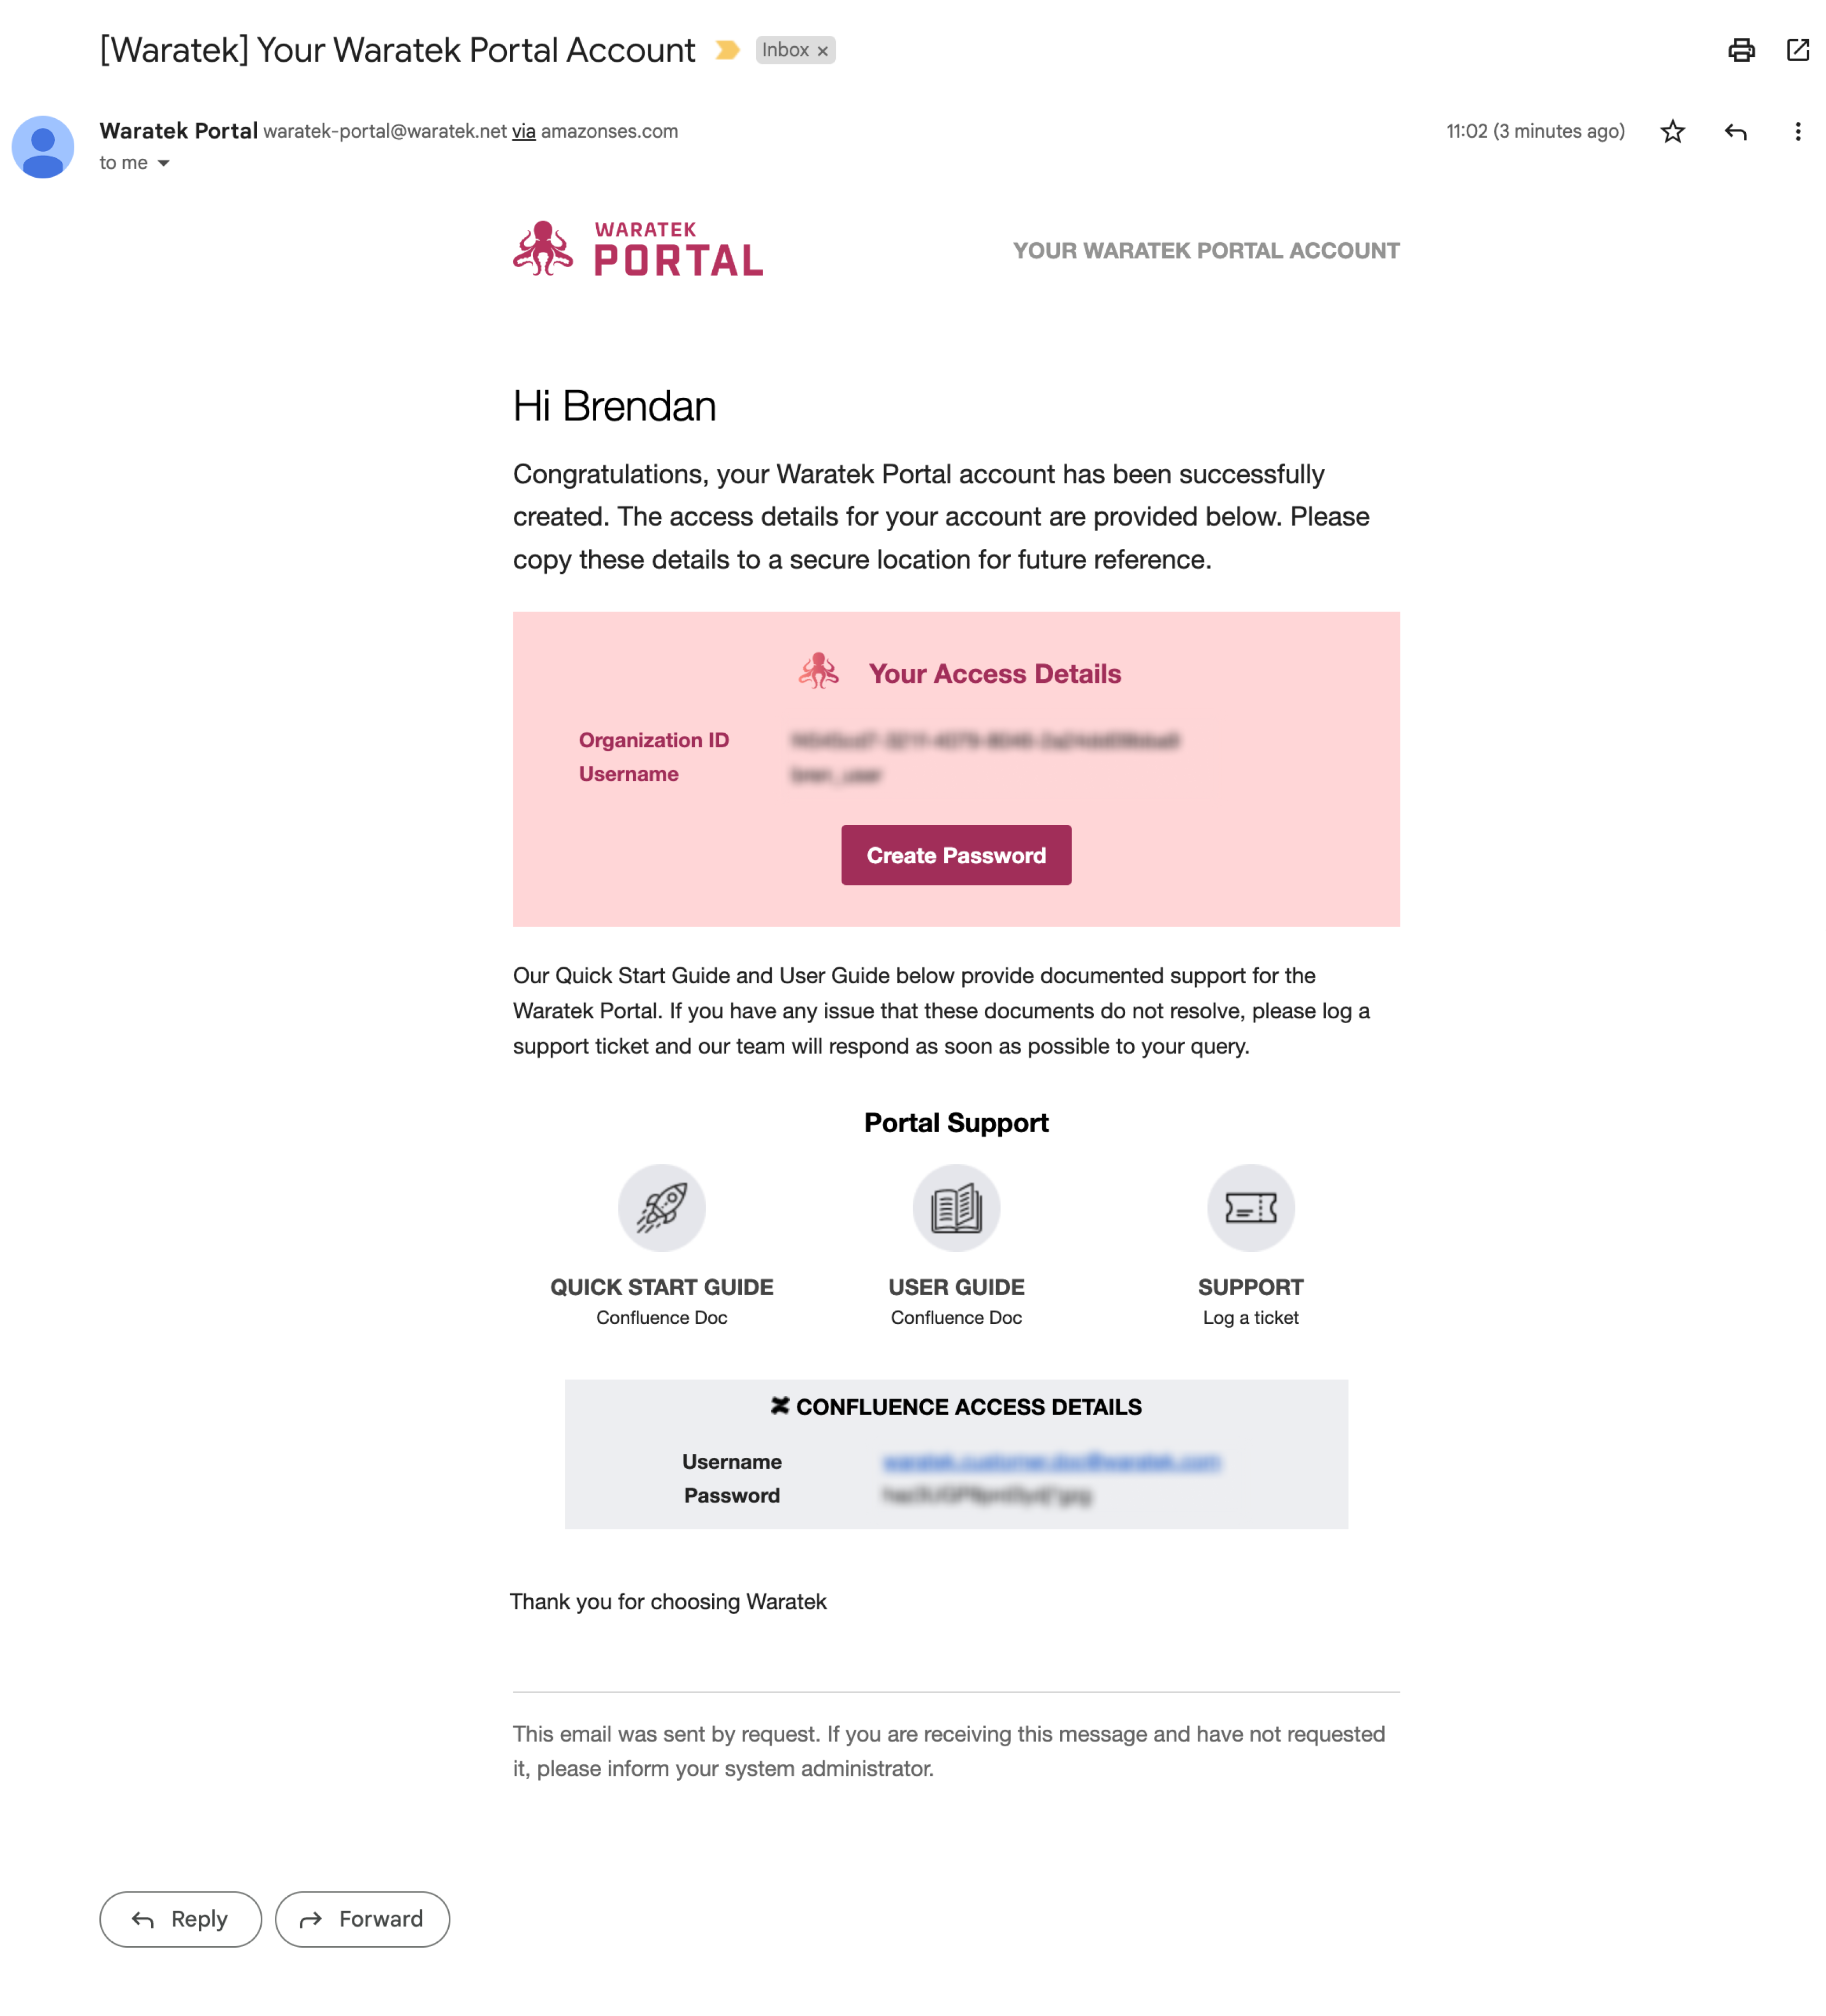
Task: Open the USER GUIDE link text
Action: pos(956,1287)
